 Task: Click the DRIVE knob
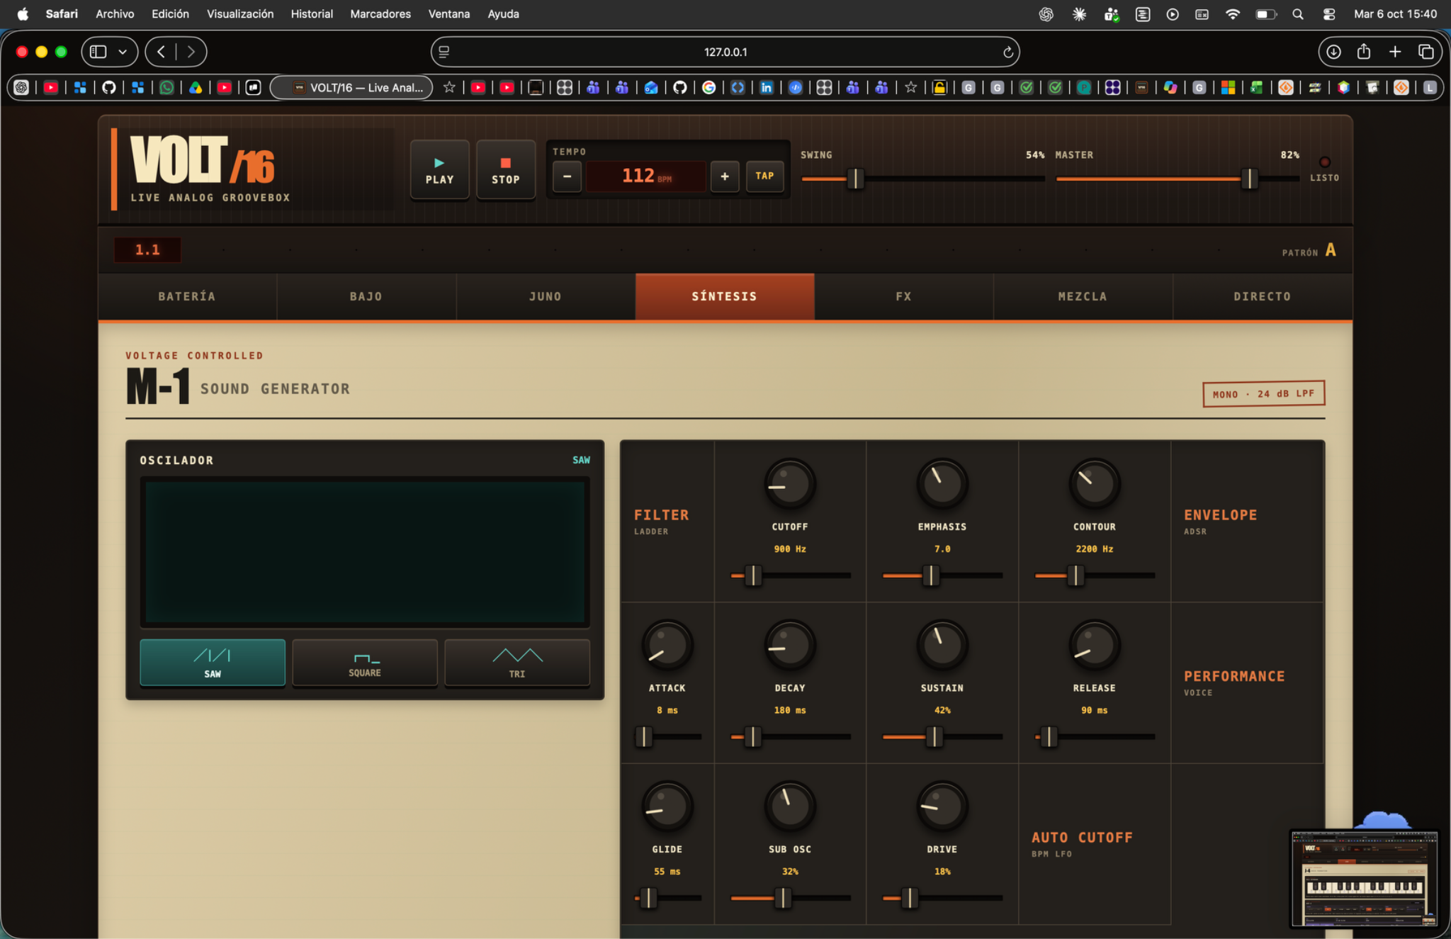coord(942,806)
